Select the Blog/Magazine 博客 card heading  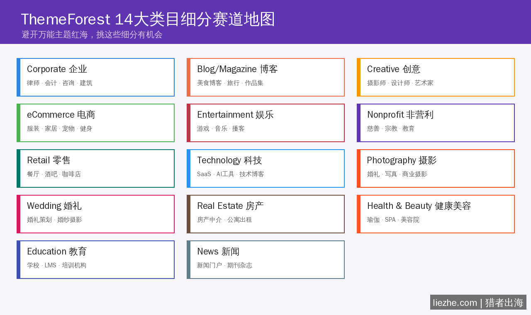237,69
